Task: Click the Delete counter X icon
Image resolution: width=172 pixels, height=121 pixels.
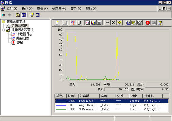Action: (x=113, y=23)
